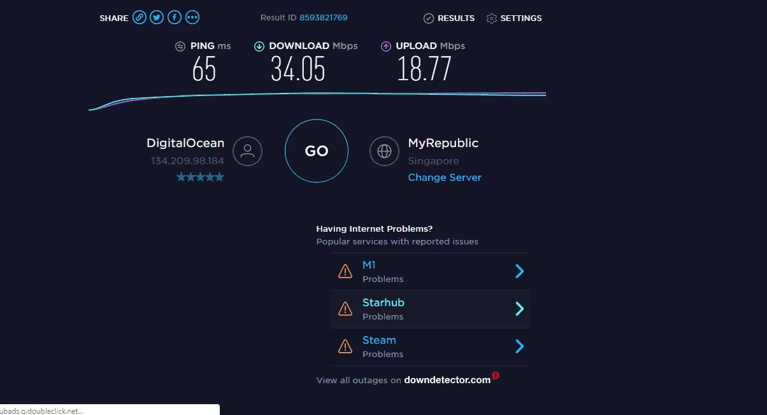Screen dimensions: 767x415
Task: Click the Having Internet Problems? heading
Action: (375, 229)
